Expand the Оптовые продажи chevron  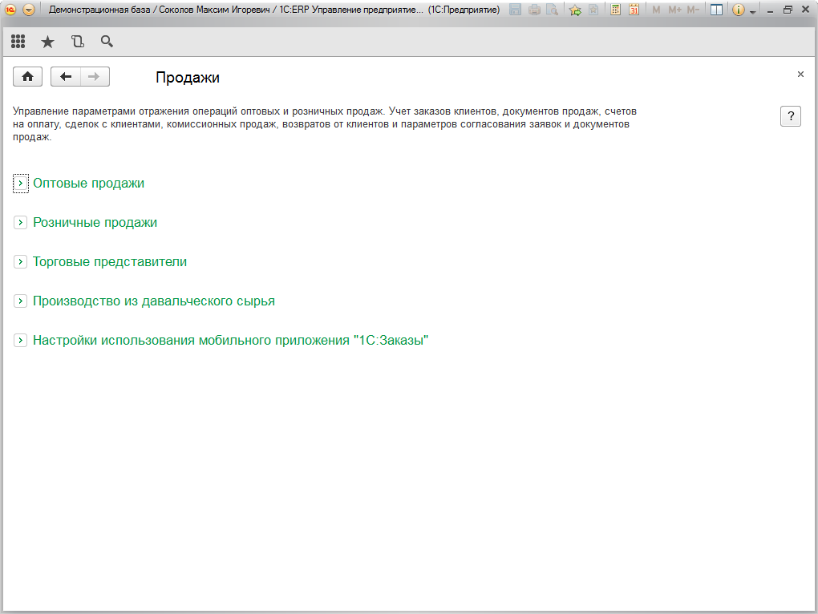tap(20, 184)
